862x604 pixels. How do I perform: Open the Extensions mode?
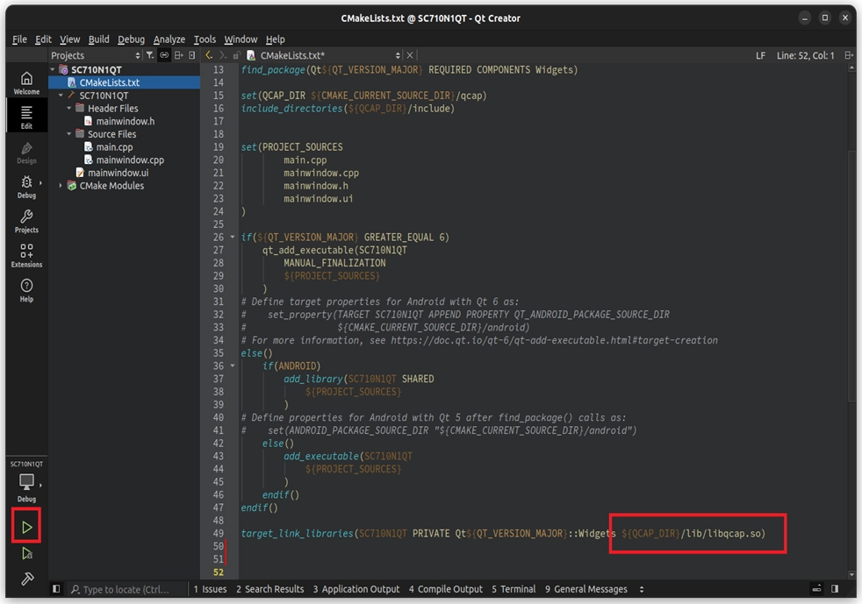pyautogui.click(x=26, y=256)
